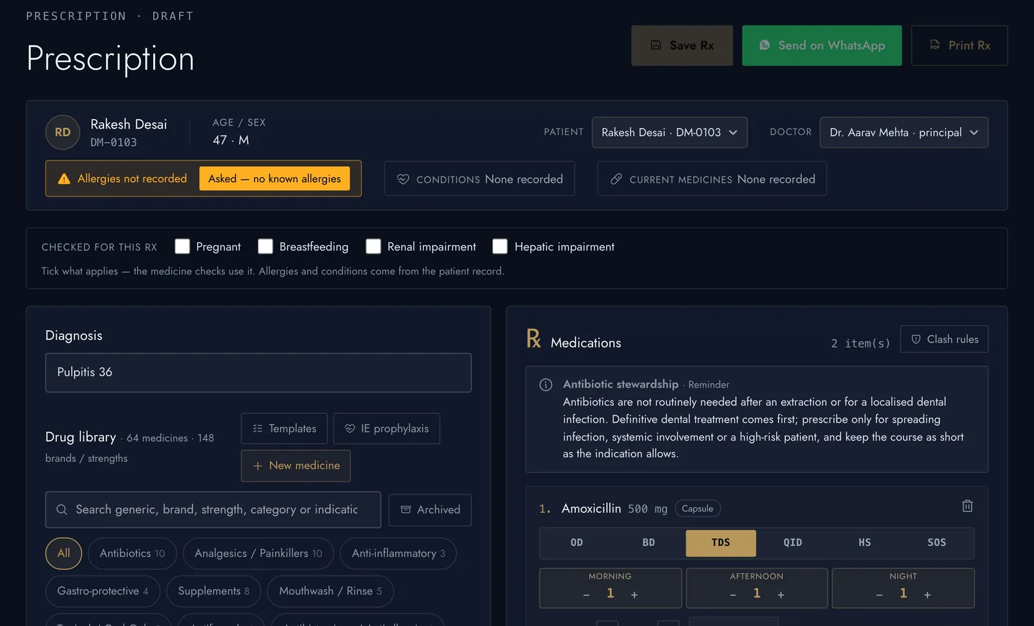Decrease the Afternoon dose
The height and width of the screenshot is (626, 1034).
(x=733, y=595)
